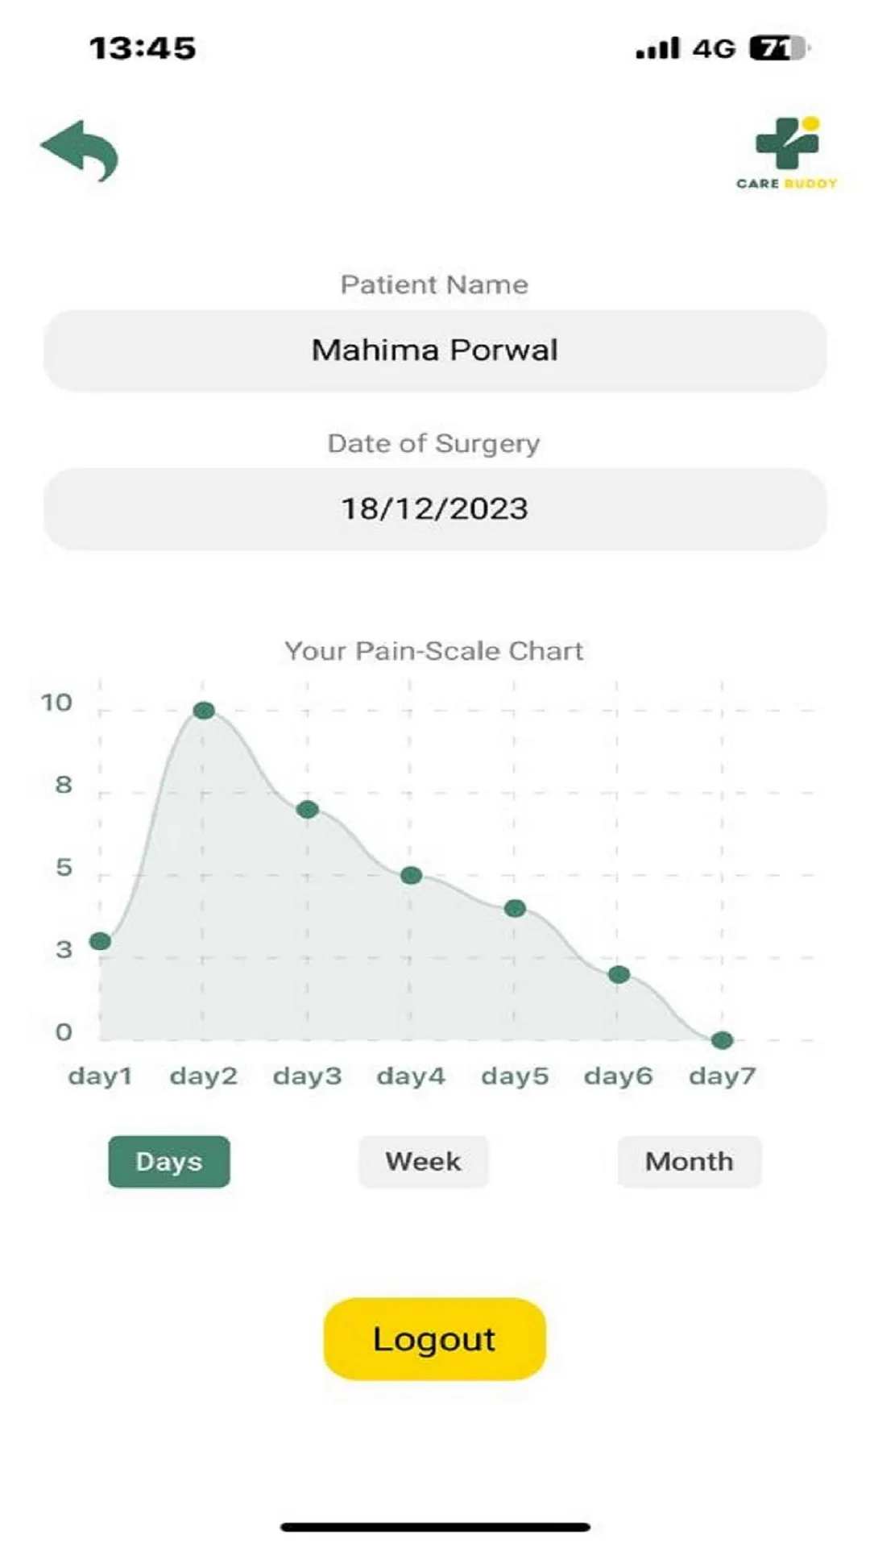
Task: Tap the battery indicator in status bar
Action: 779,48
